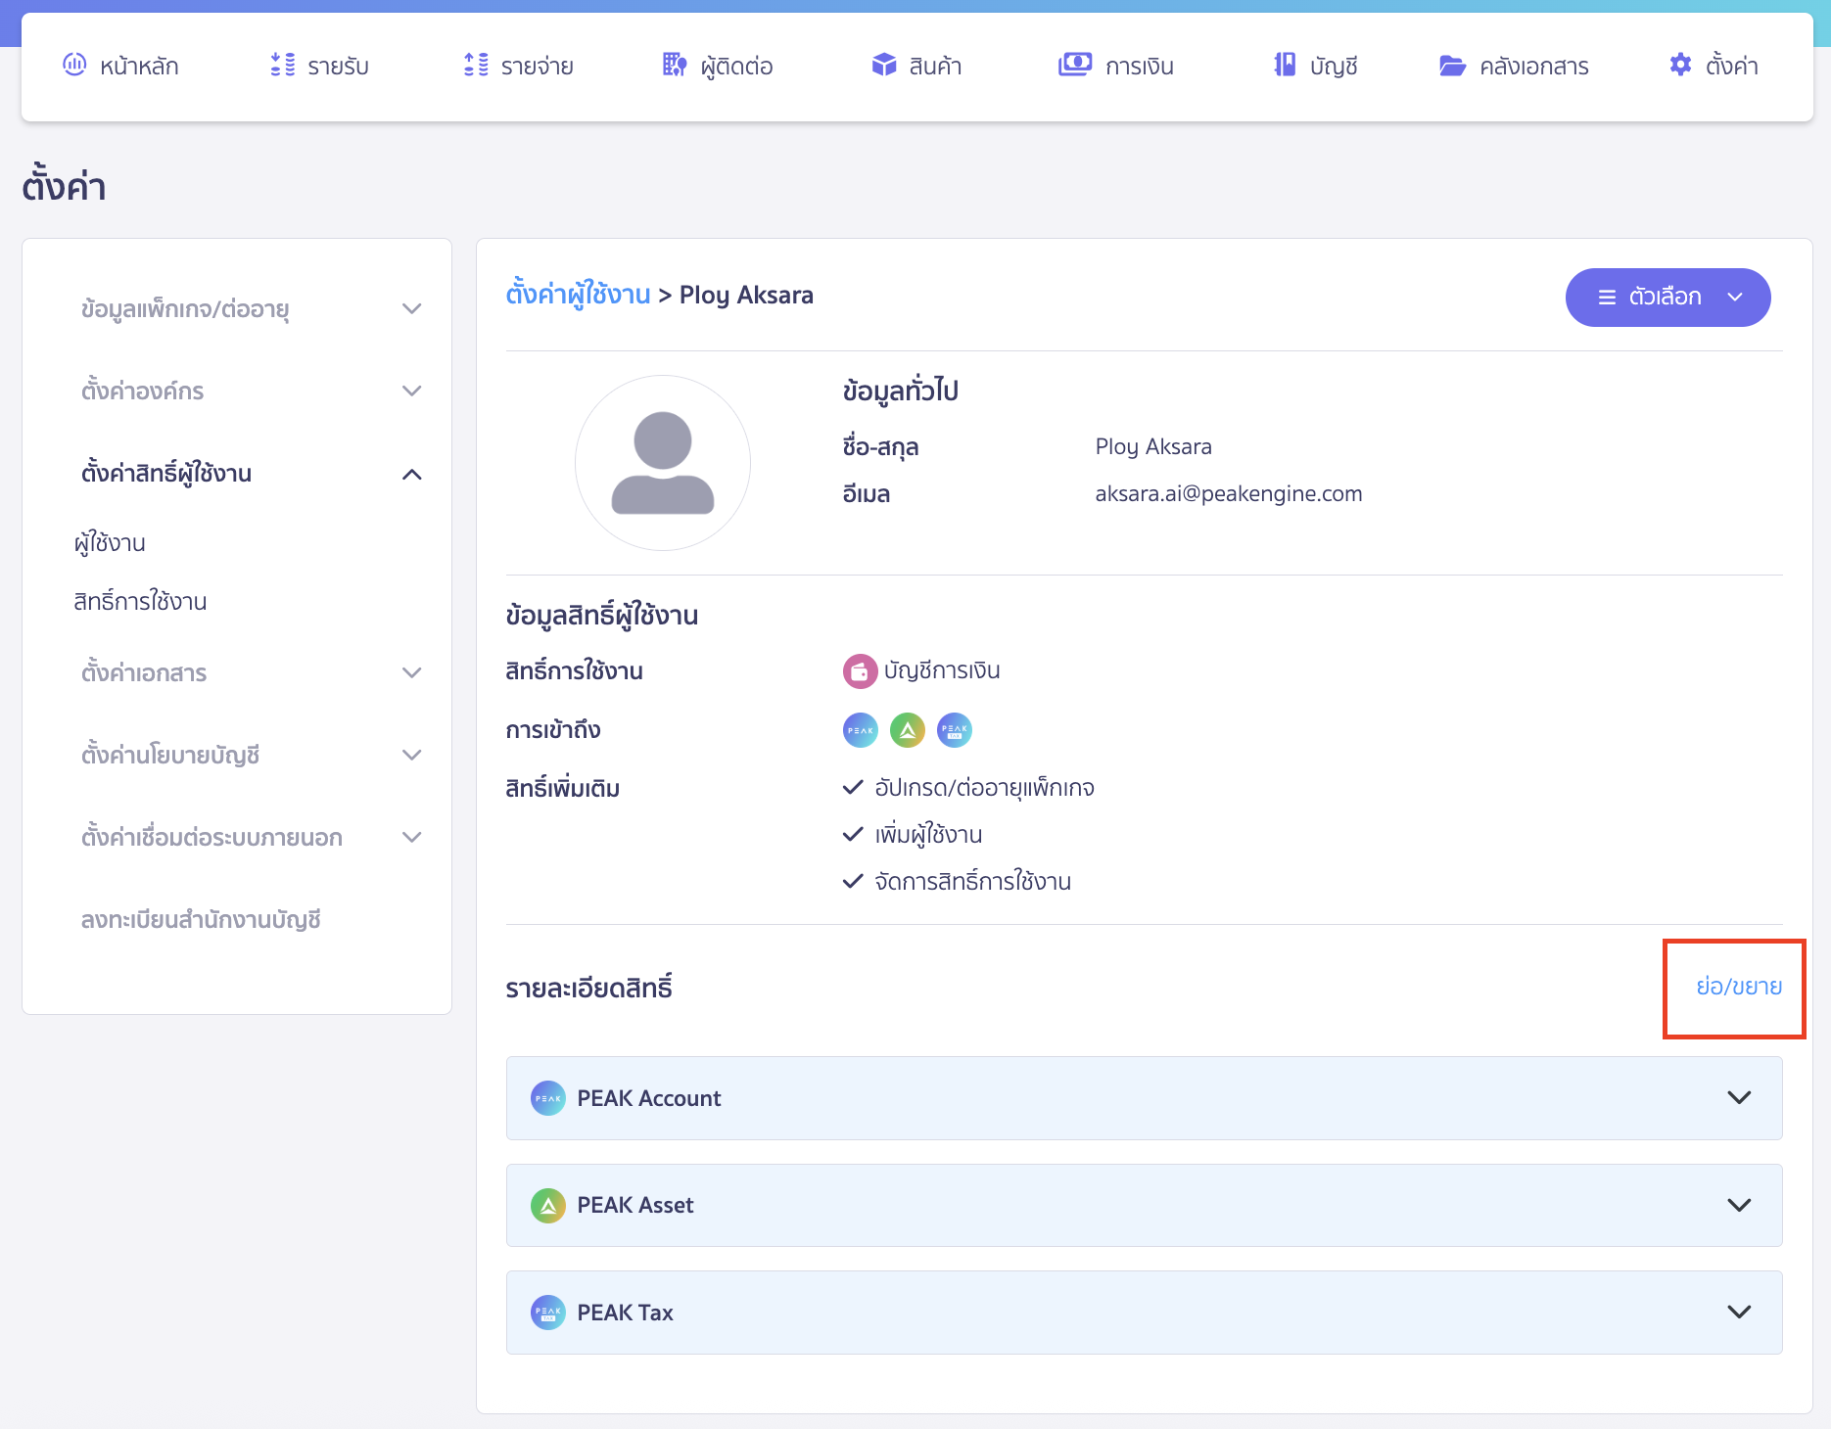Expand the PEAK Tax section
Screen dimensions: 1831x1429
[x=1738, y=1312]
